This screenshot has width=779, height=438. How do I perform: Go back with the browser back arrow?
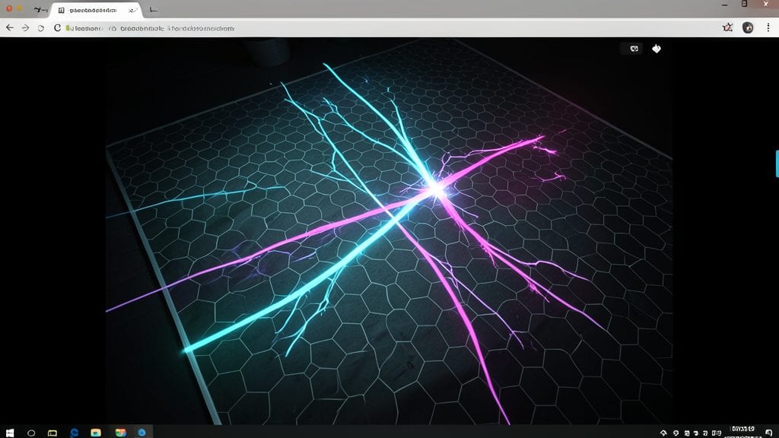10,28
